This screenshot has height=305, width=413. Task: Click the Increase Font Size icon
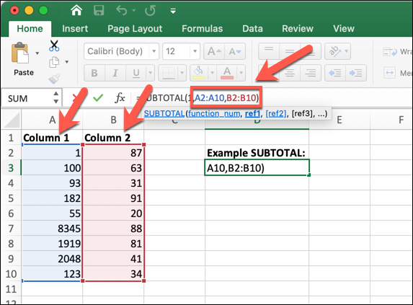point(214,51)
